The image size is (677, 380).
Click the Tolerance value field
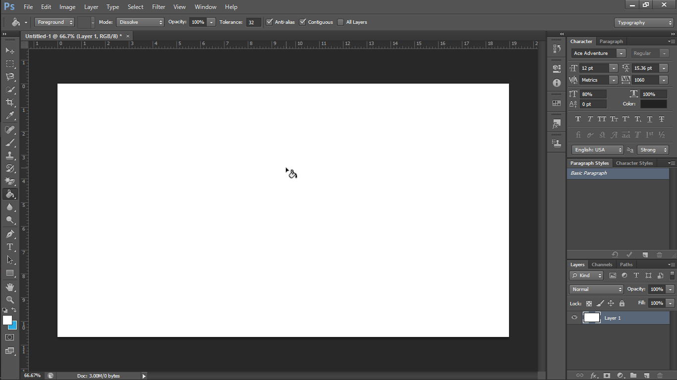(254, 22)
